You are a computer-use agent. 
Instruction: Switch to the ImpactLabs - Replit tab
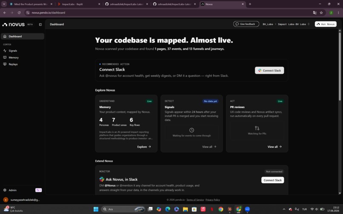tap(79, 4)
